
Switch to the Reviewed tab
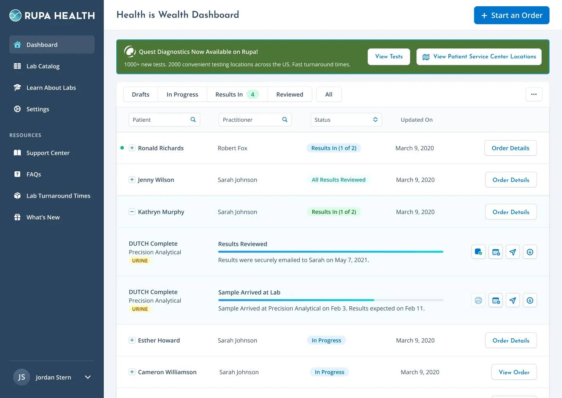click(290, 94)
